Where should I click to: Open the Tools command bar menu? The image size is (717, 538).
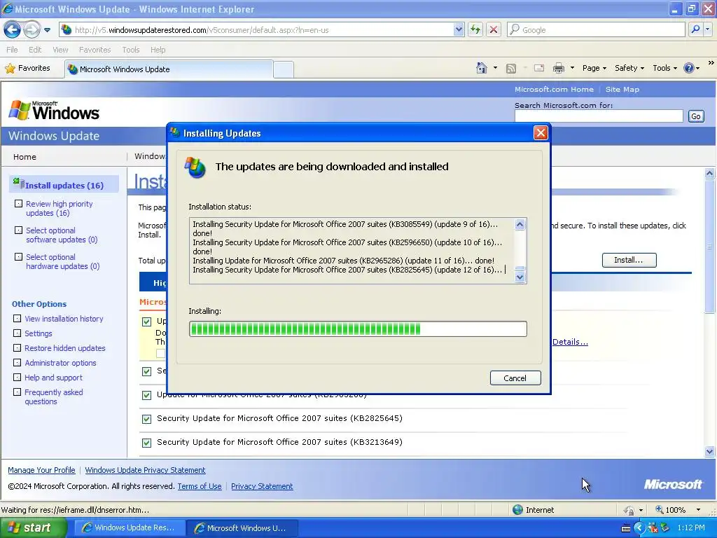(665, 68)
